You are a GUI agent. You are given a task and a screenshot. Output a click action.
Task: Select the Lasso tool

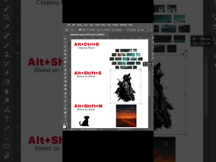coord(65,47)
